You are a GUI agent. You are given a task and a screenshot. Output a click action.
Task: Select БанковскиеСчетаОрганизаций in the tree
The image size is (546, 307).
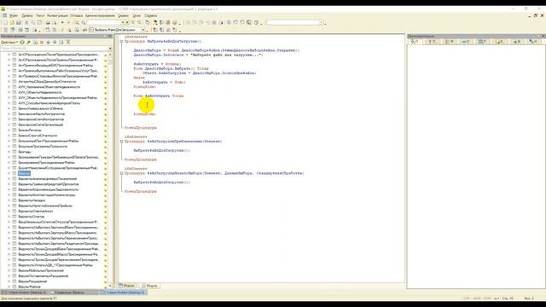40,125
